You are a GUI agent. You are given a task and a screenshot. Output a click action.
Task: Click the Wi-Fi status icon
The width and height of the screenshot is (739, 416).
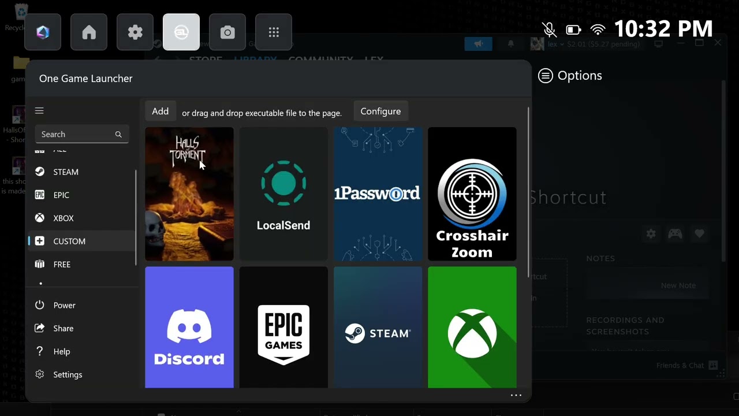point(598,29)
